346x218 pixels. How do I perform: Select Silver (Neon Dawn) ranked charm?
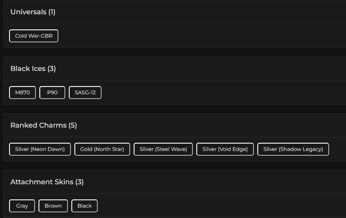click(x=40, y=149)
